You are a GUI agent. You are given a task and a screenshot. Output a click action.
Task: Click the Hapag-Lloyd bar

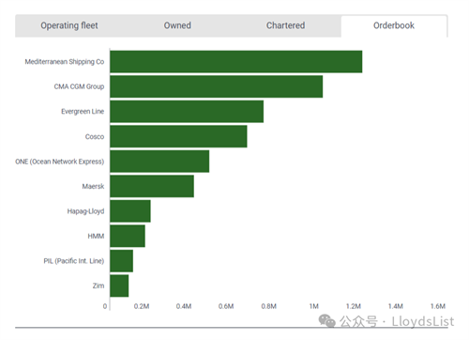pyautogui.click(x=130, y=211)
